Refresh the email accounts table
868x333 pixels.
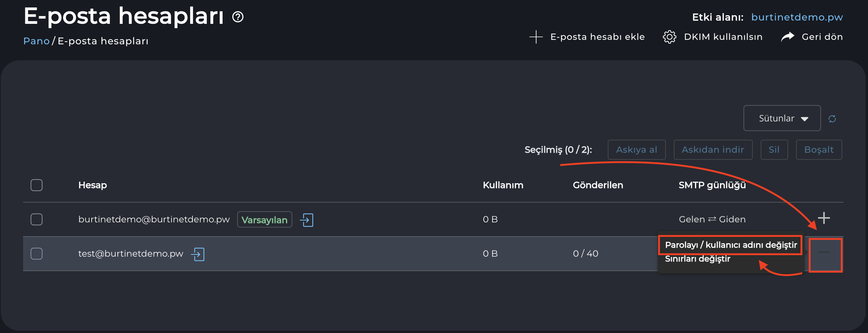[x=832, y=119]
